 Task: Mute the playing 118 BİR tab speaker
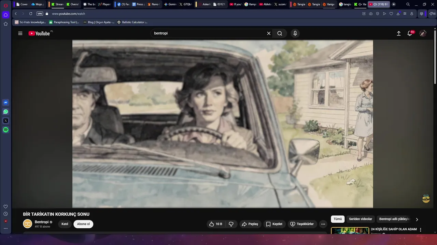[x=375, y=4]
